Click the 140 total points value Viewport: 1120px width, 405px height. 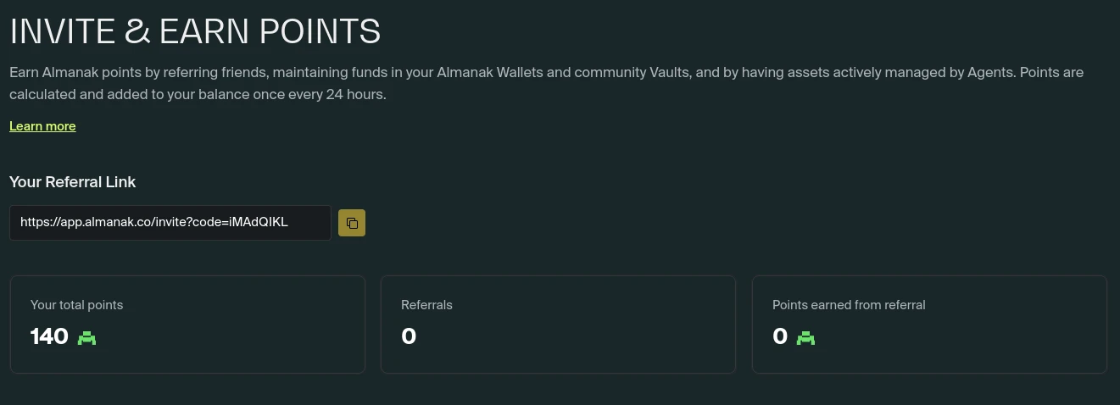coord(49,337)
